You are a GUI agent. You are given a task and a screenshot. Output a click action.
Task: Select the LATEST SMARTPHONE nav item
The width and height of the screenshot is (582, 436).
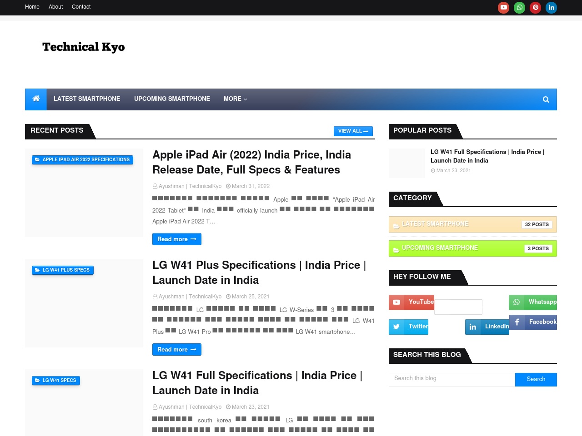(87, 99)
